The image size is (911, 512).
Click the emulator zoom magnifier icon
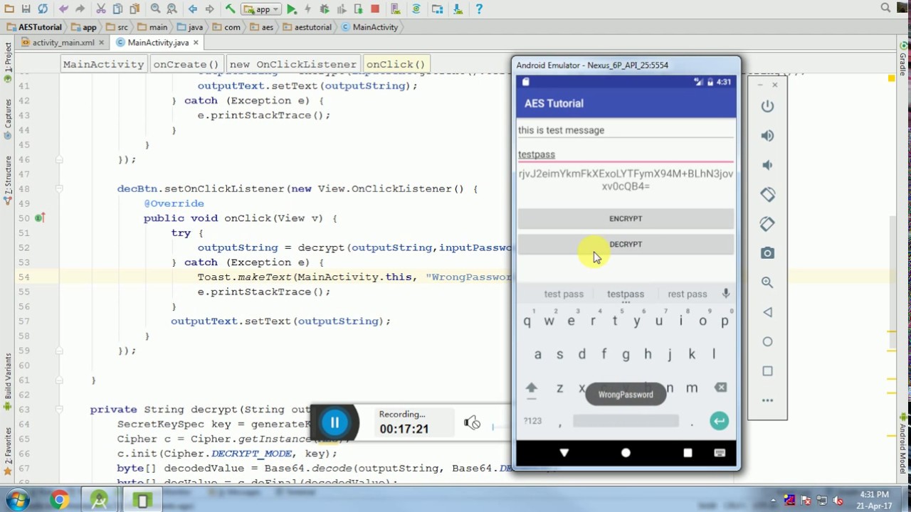tap(767, 282)
